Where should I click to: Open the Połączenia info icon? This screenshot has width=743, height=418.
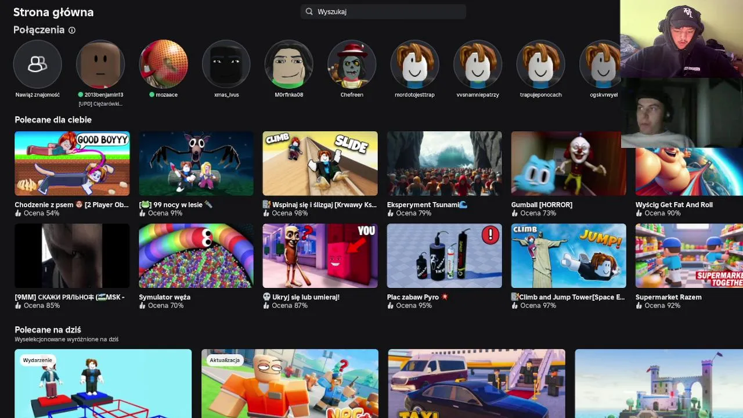click(x=72, y=30)
